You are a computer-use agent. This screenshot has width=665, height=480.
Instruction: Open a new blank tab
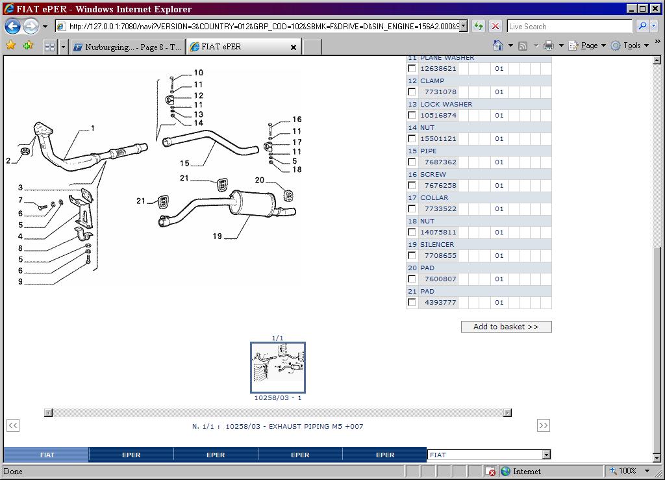[312, 47]
